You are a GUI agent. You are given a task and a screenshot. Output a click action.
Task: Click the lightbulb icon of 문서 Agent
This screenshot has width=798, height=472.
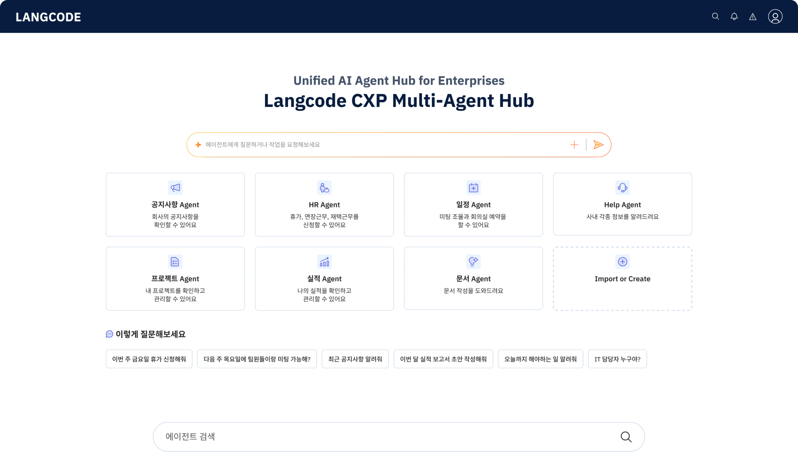474,262
